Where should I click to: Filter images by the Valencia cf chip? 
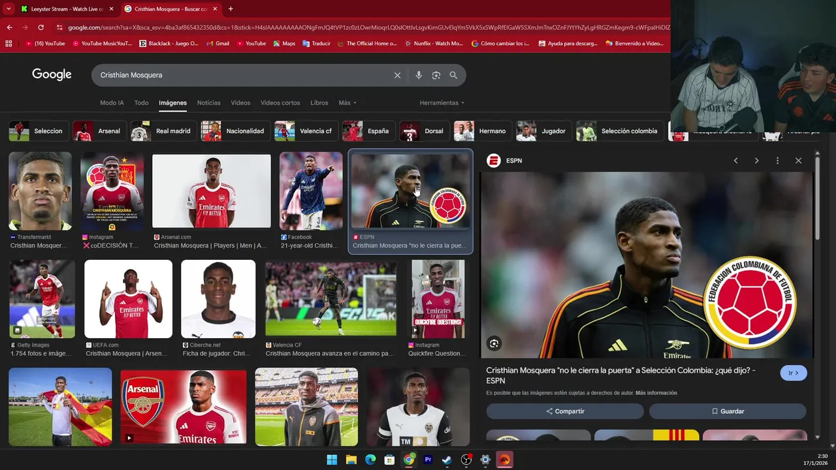pyautogui.click(x=306, y=131)
